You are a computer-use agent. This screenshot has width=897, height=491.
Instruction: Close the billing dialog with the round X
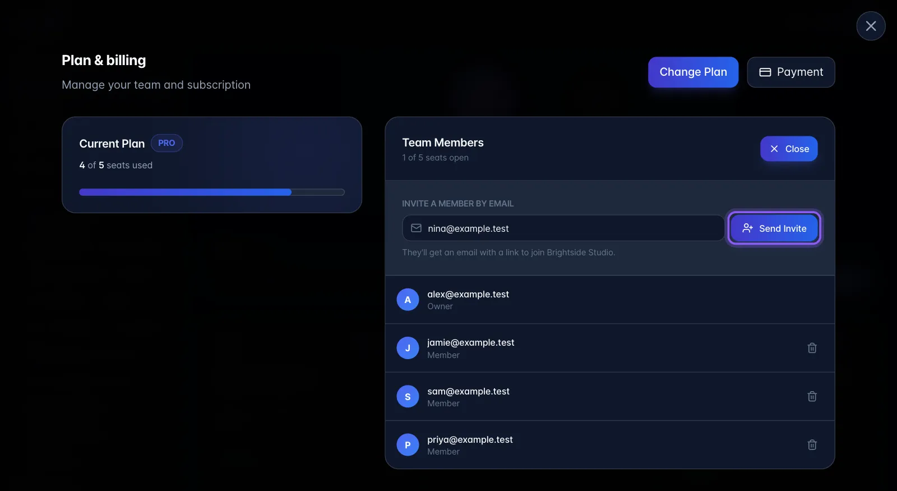(x=871, y=26)
